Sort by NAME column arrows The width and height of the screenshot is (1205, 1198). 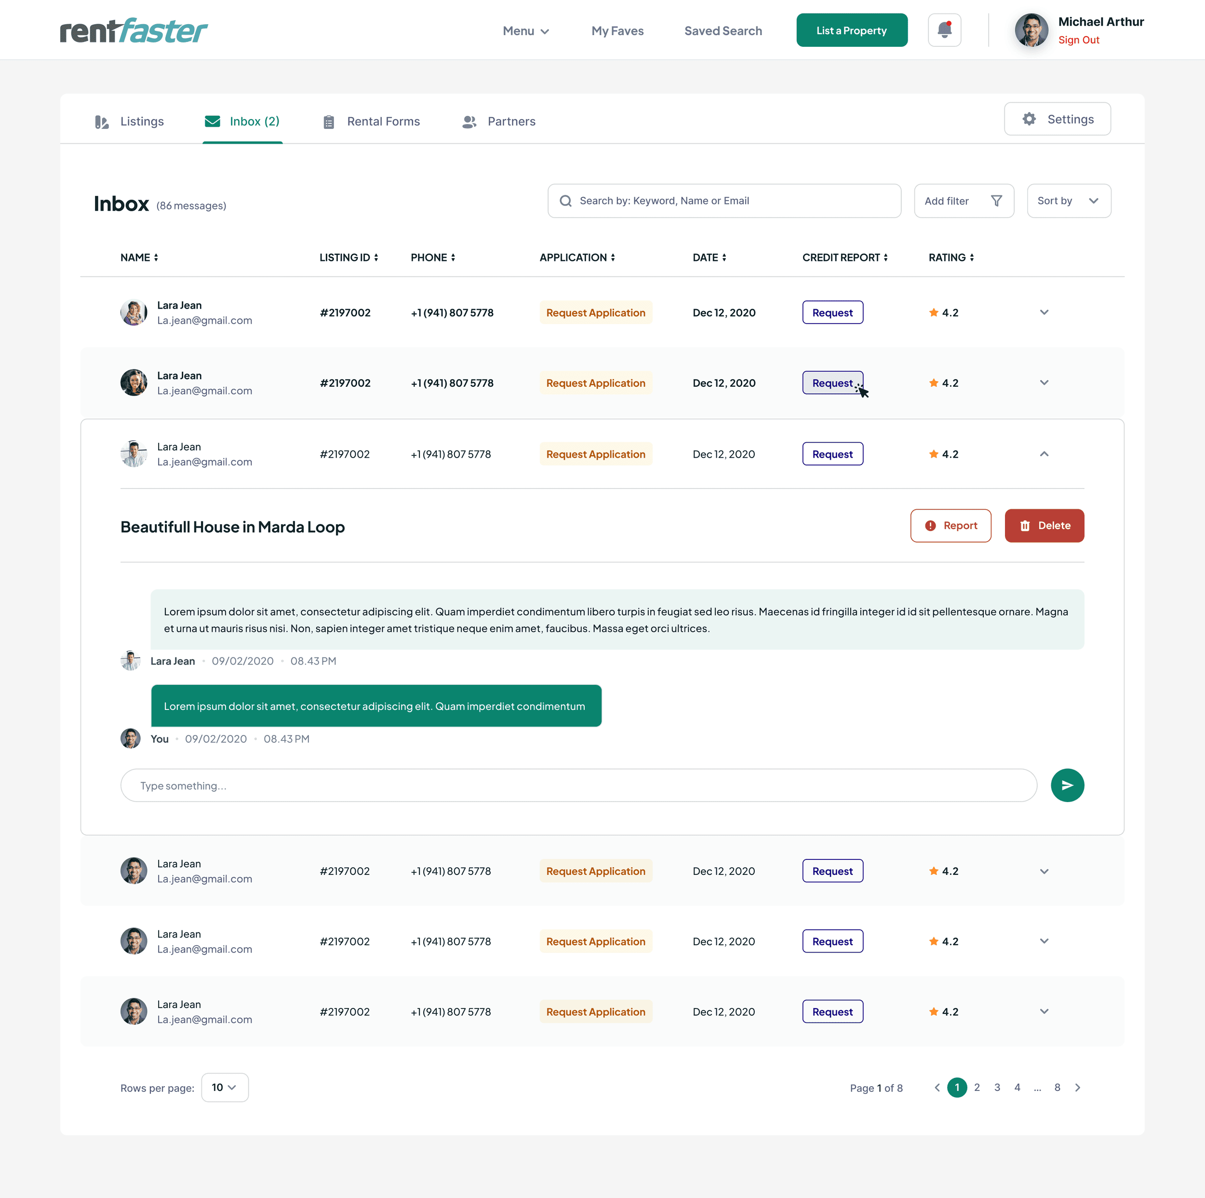point(156,258)
